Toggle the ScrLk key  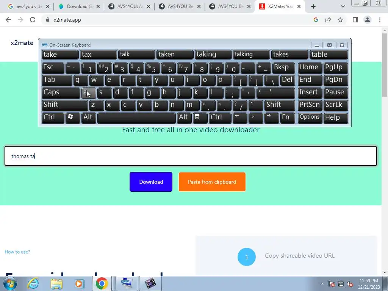coord(336,105)
